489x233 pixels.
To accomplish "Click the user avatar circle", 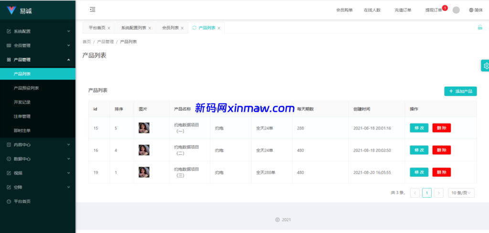I will (x=456, y=10).
